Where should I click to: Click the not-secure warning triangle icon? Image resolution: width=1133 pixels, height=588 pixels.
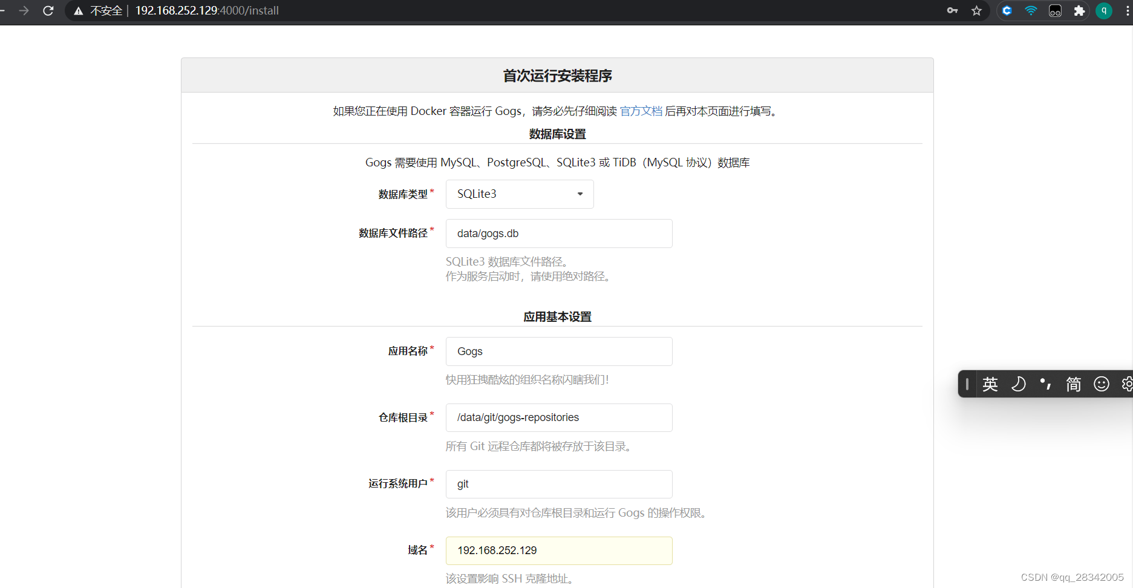(79, 11)
